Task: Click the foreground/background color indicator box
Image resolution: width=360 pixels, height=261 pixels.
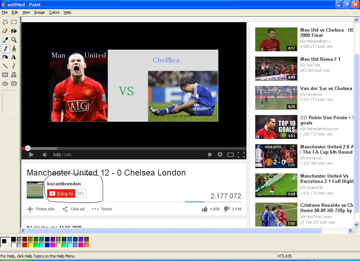Action: pyautogui.click(x=5, y=242)
